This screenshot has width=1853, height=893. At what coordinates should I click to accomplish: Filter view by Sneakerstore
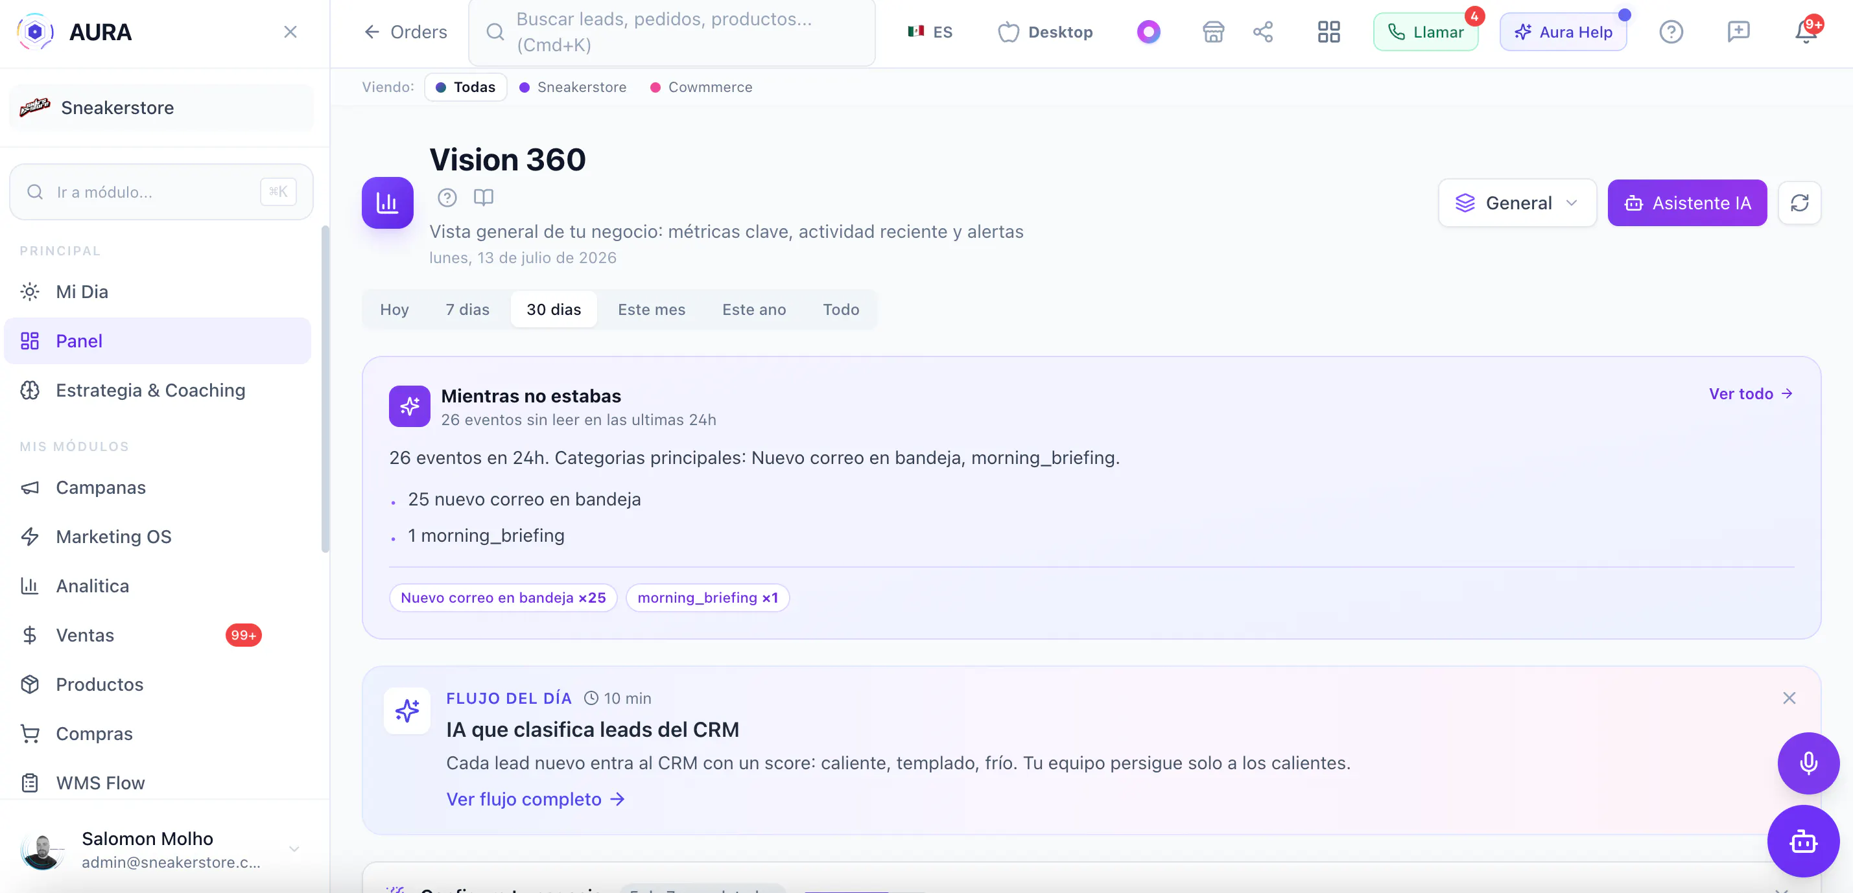572,87
